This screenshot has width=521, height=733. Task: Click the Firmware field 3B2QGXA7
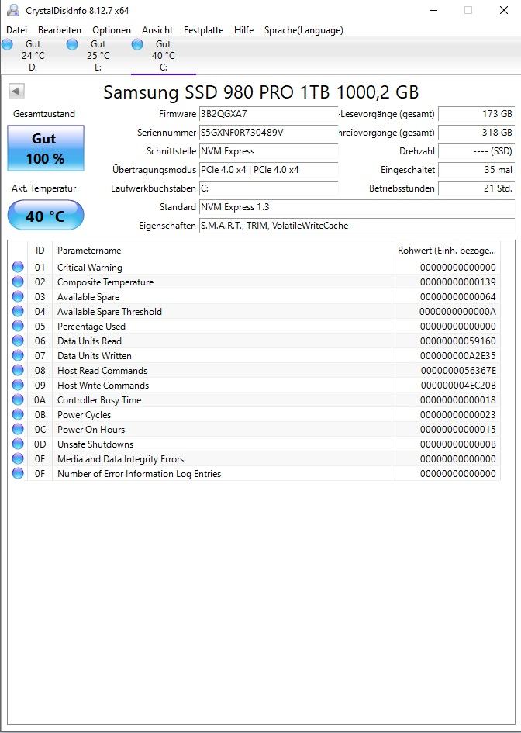pos(268,113)
